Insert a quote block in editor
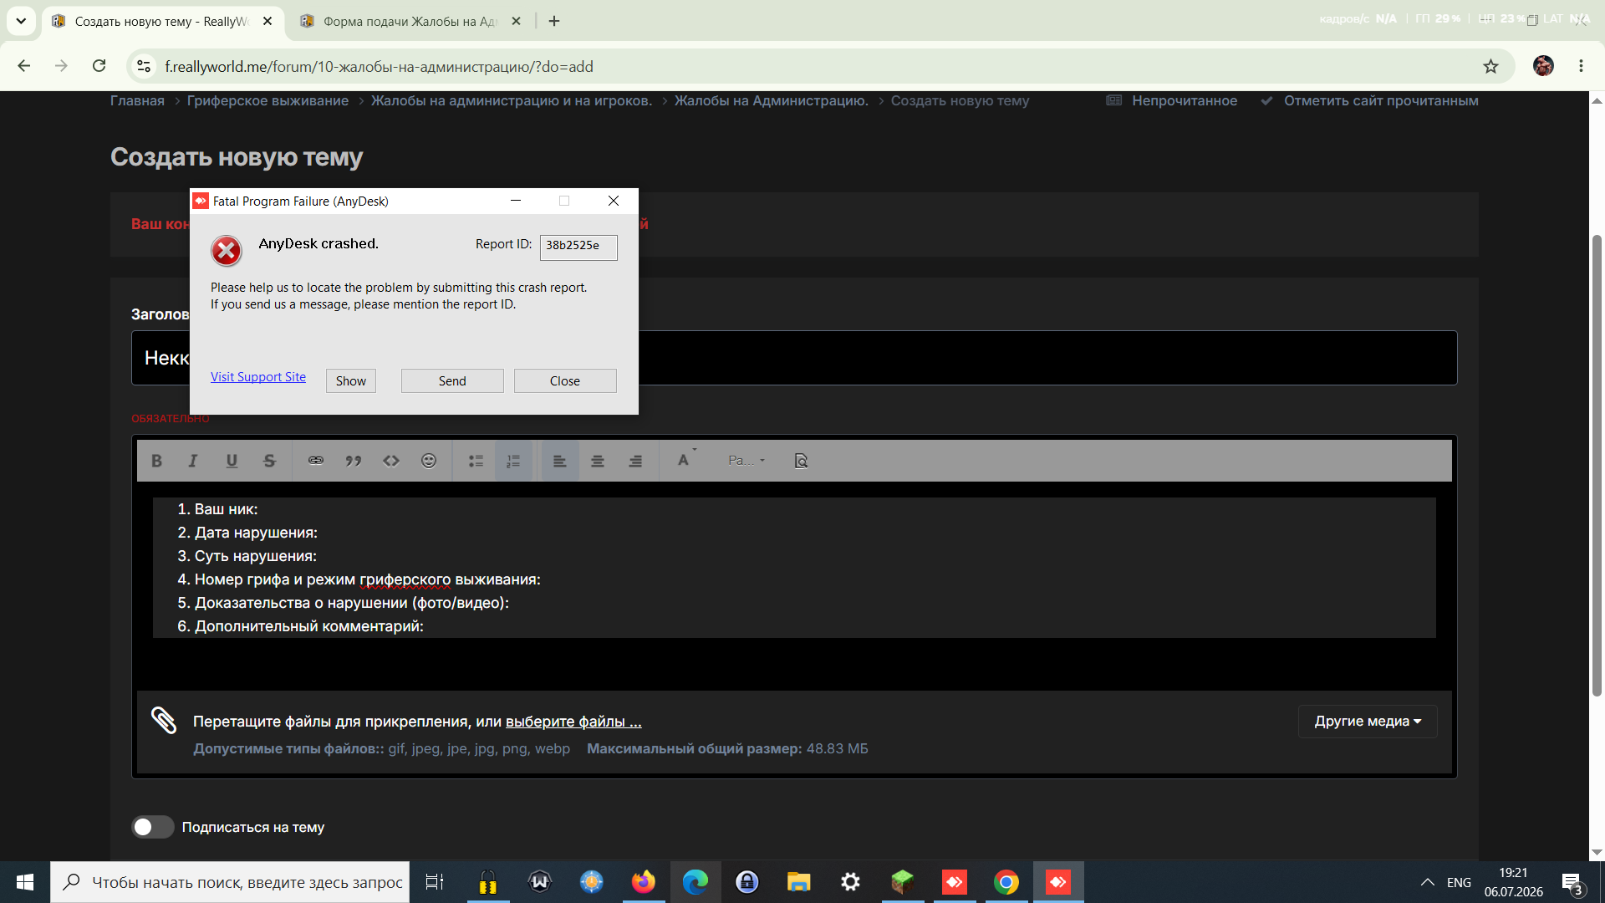This screenshot has width=1605, height=903. pyautogui.click(x=354, y=461)
